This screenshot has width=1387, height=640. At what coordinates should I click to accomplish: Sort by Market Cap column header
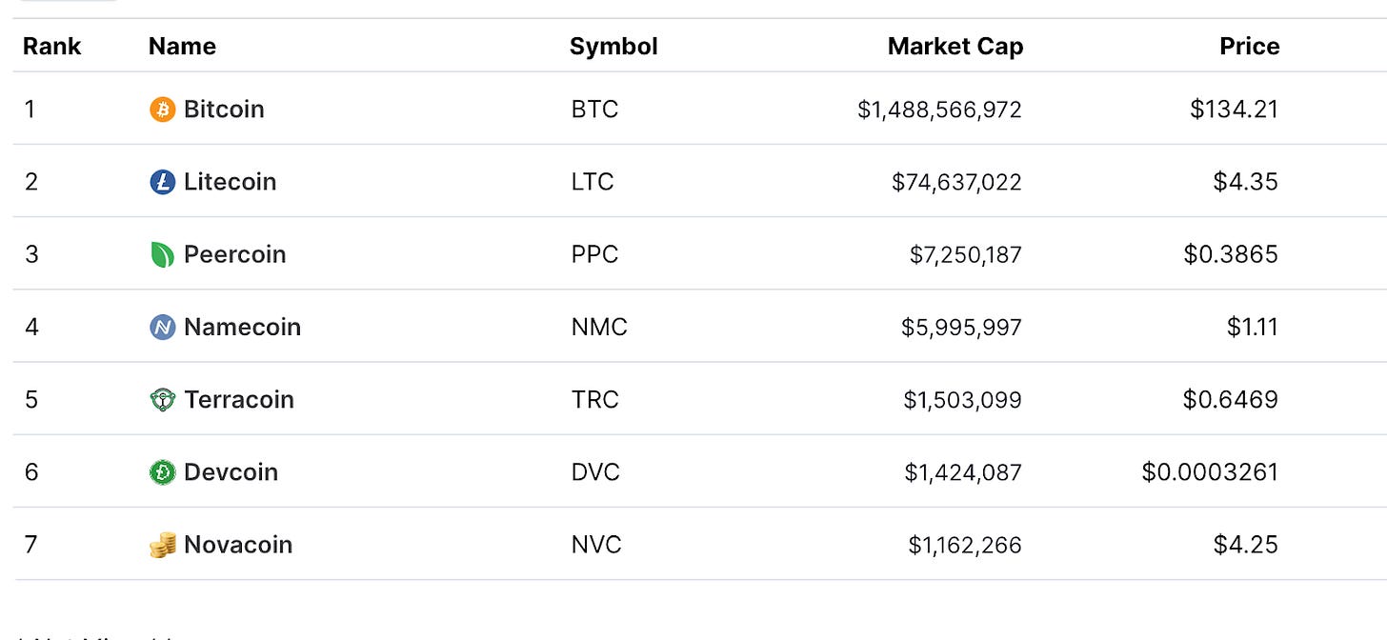coord(955,47)
